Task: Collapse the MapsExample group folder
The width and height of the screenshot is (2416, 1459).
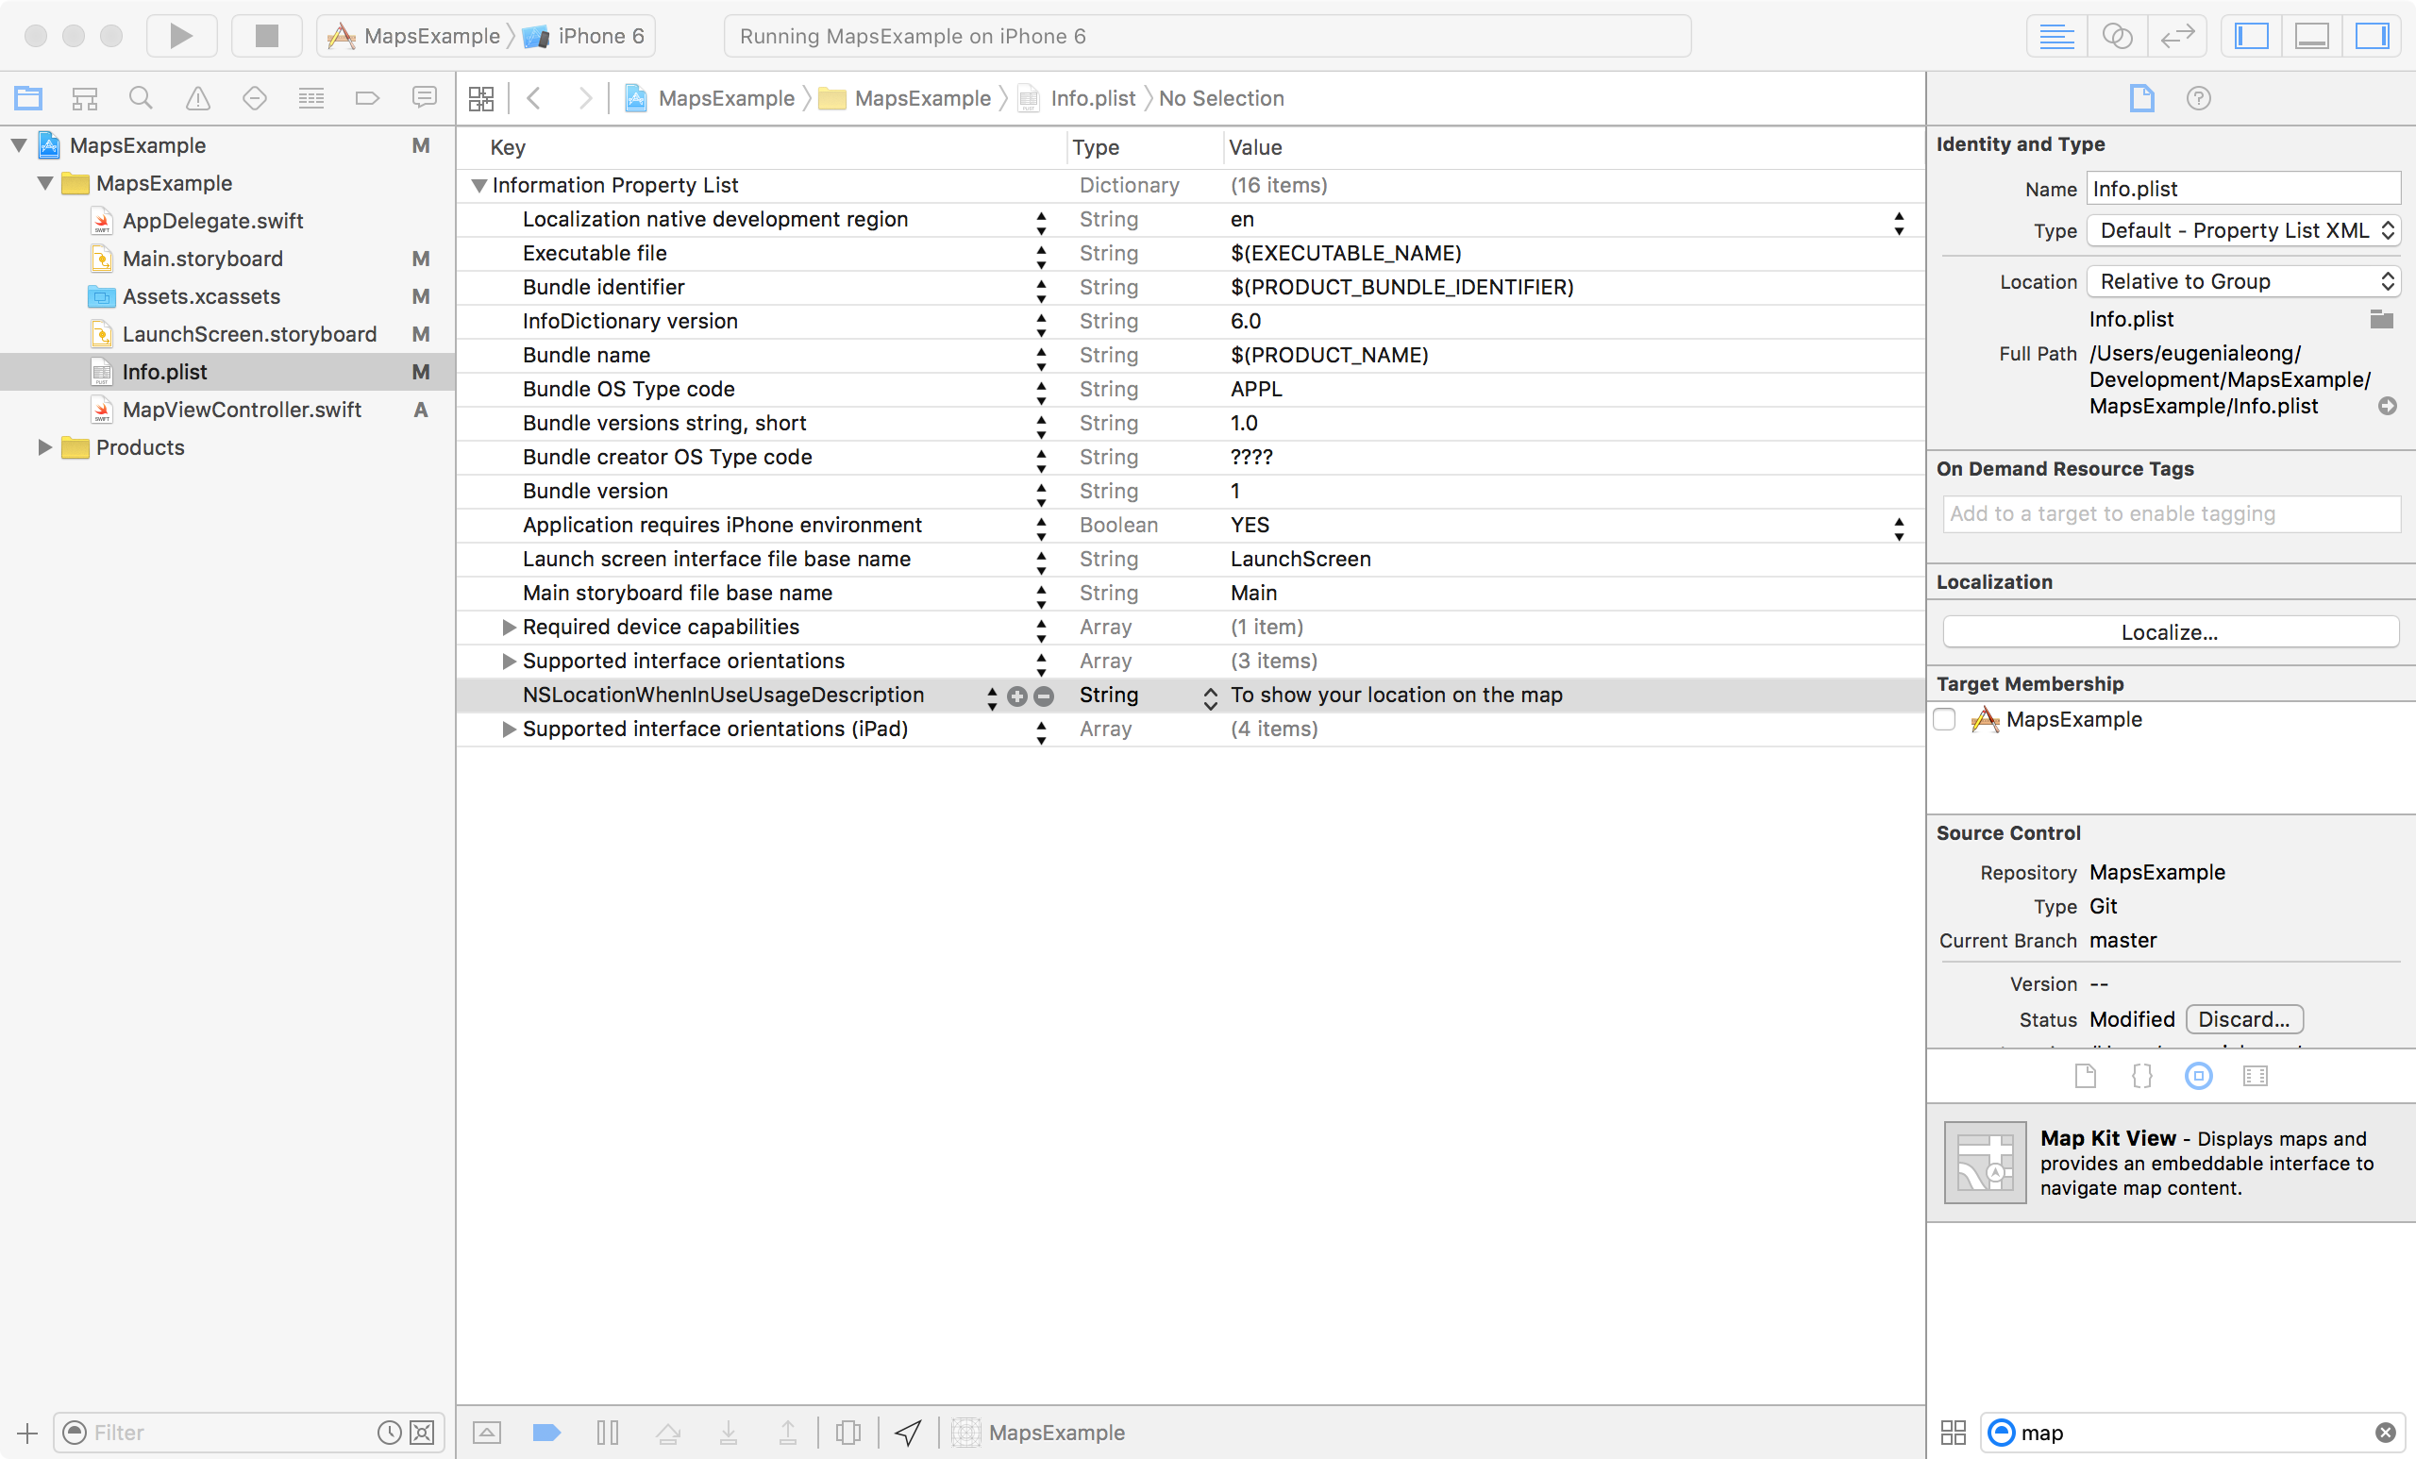Action: [x=45, y=183]
